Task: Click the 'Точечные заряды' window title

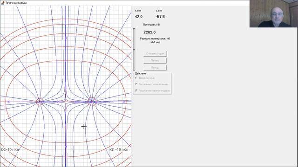Action: pyautogui.click(x=16, y=3)
